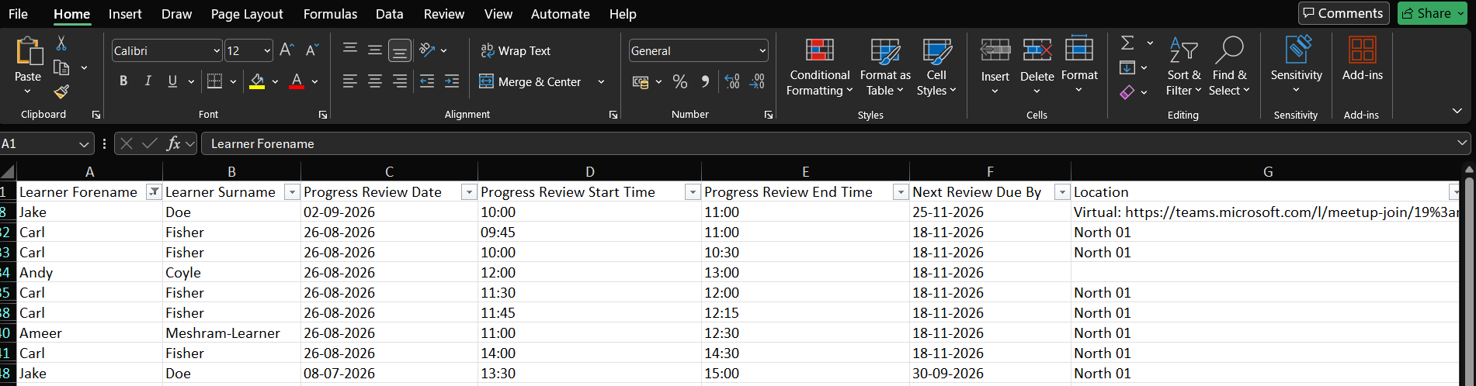
Task: Open Sort & Filter options
Action: pyautogui.click(x=1183, y=67)
